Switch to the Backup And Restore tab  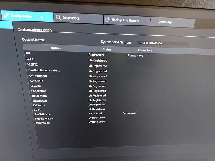(x=125, y=21)
